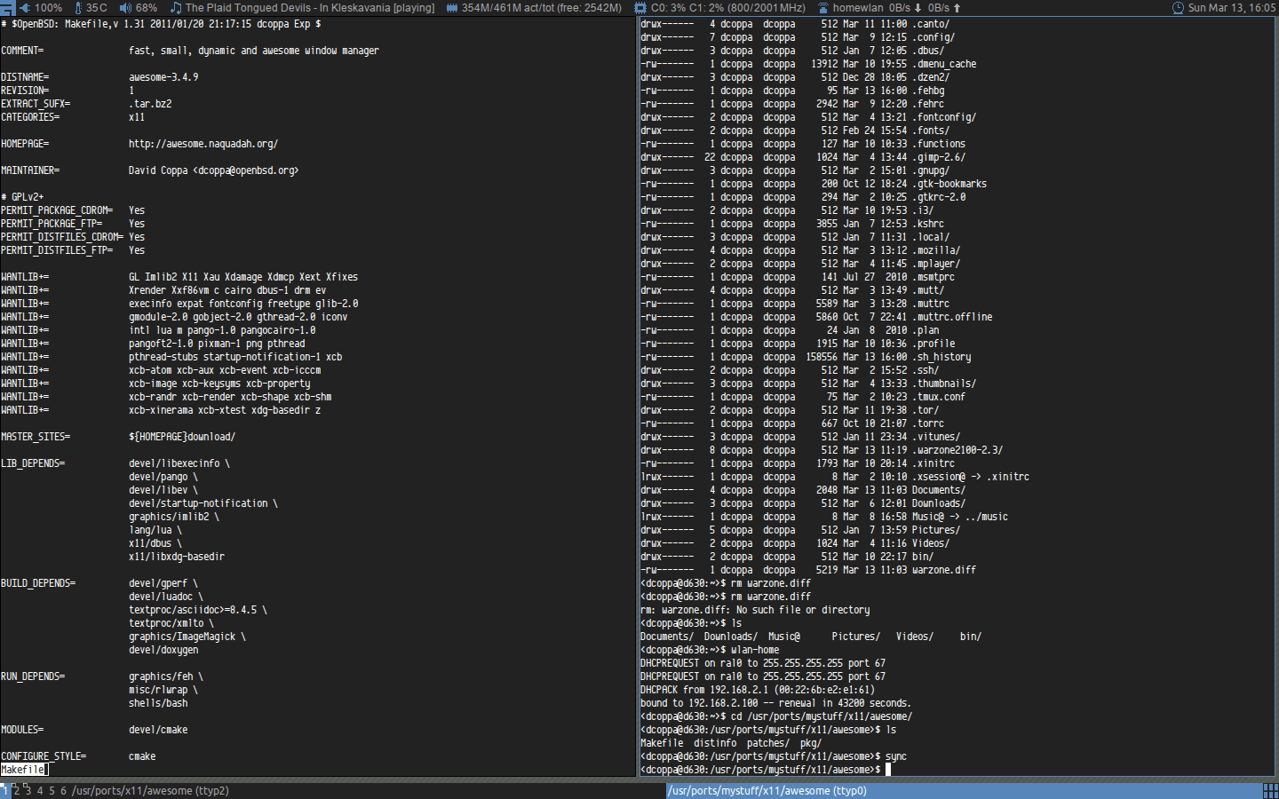Click the clock icon
The image size is (1279, 799).
coord(1179,8)
